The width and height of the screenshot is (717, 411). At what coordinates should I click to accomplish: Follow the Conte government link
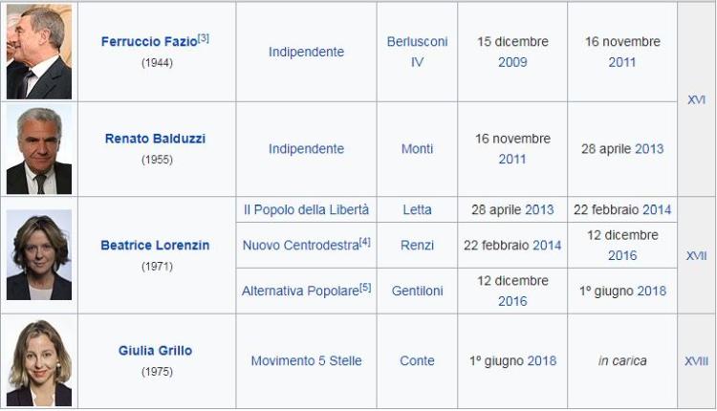click(x=417, y=360)
